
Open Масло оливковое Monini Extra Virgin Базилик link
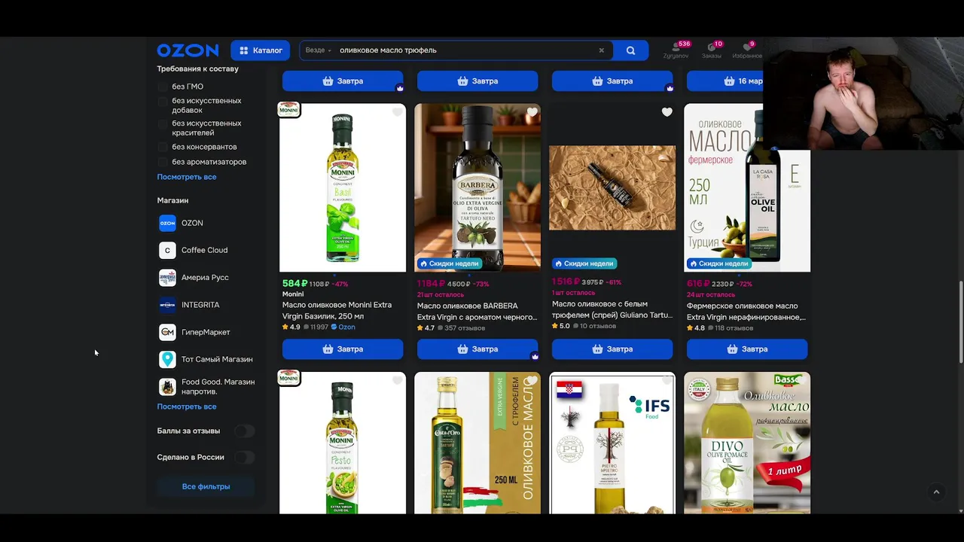coord(337,310)
